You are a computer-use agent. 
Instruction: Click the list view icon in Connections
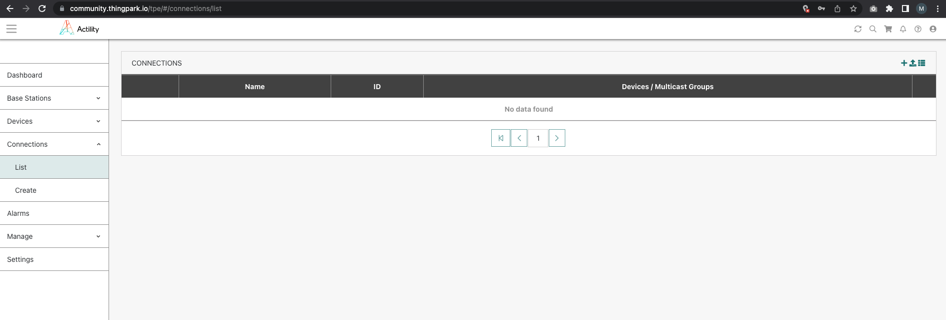click(921, 63)
